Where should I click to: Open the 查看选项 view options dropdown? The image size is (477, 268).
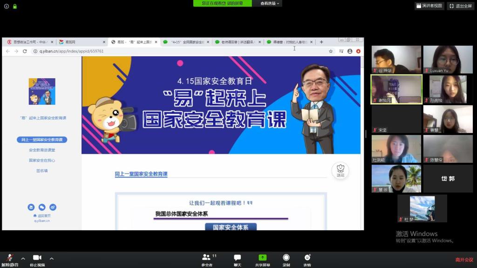click(270, 3)
